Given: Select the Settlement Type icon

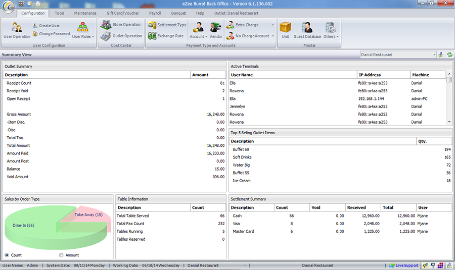Looking at the screenshot, I should pyautogui.click(x=167, y=25).
